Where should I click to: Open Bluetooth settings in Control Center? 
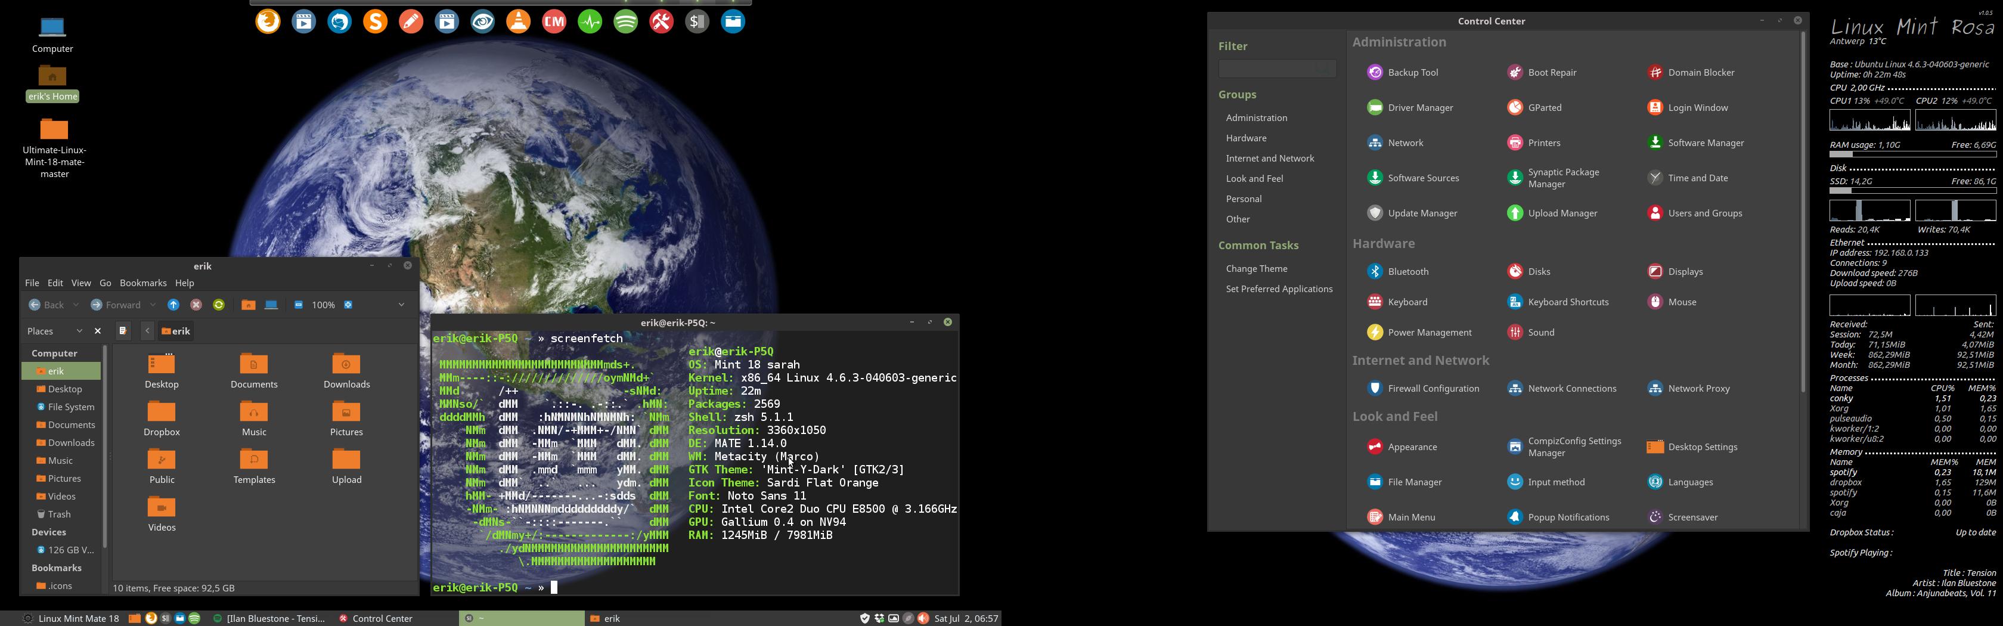[1398, 271]
